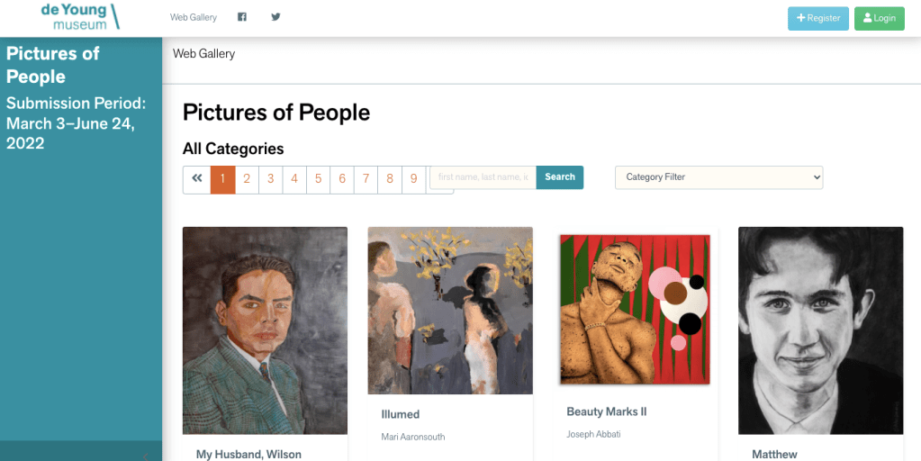
Task: Click the Illumed artwork title link
Action: (x=401, y=415)
